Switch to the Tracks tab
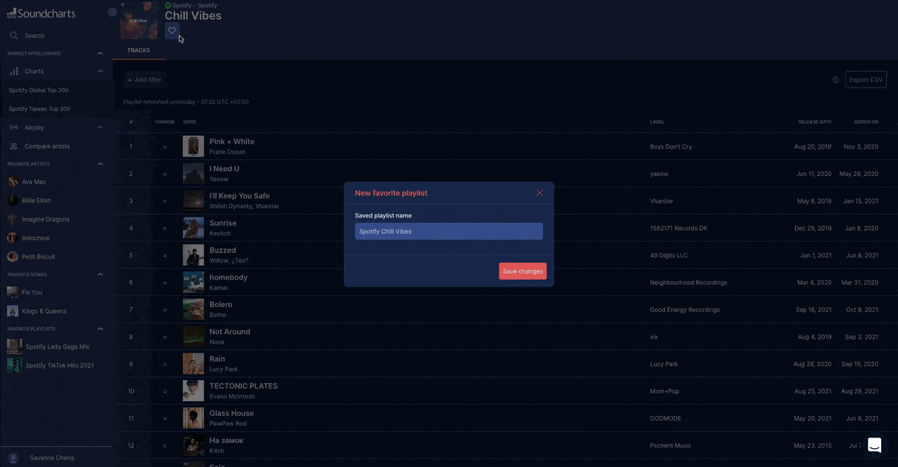Screen dimensions: 898x467 point(138,50)
